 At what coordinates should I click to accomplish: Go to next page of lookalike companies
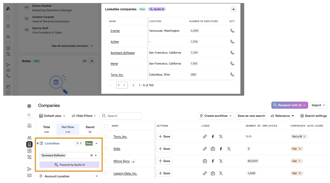point(133,85)
